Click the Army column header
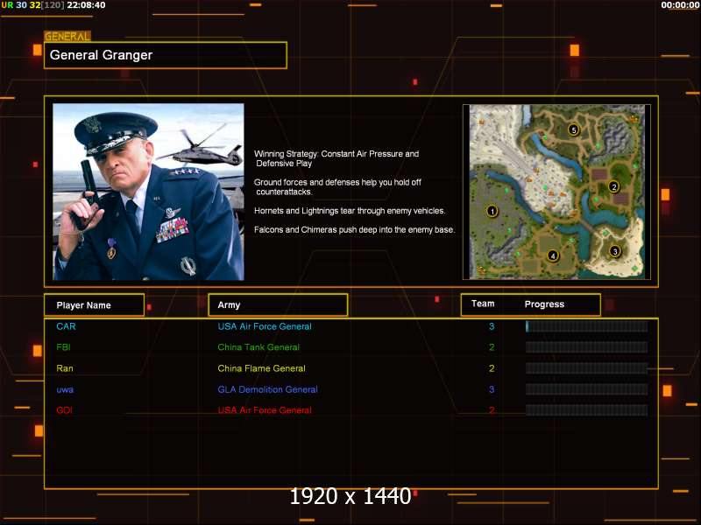 click(278, 304)
